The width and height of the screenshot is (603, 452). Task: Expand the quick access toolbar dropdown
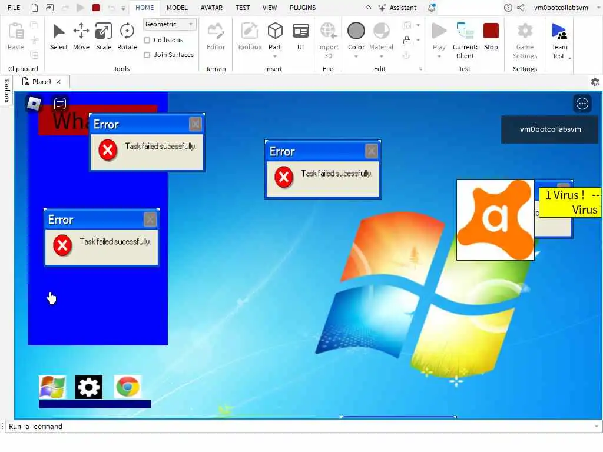(x=123, y=8)
